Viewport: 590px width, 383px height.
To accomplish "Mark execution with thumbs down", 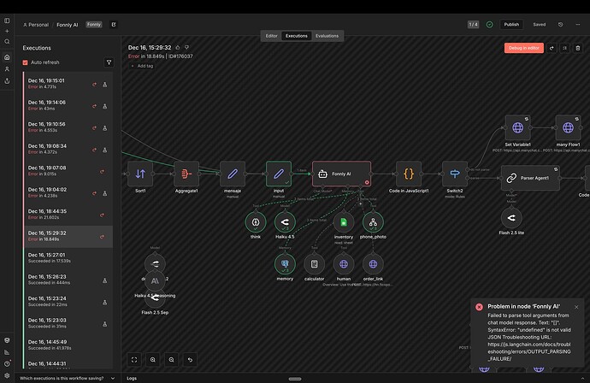I will 186,47.
